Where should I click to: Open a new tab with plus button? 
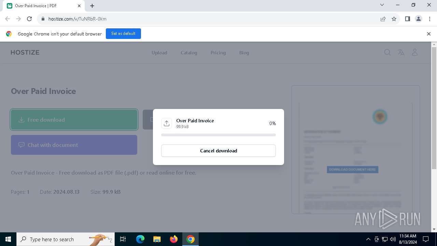pos(92,6)
